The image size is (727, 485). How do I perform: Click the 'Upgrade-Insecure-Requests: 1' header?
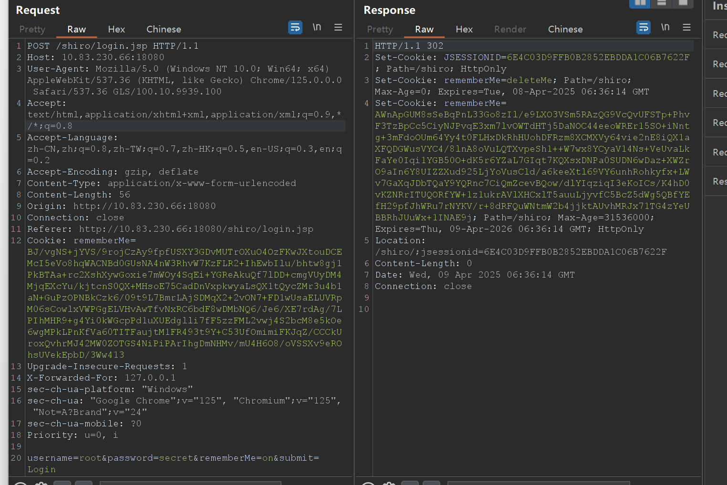107,366
